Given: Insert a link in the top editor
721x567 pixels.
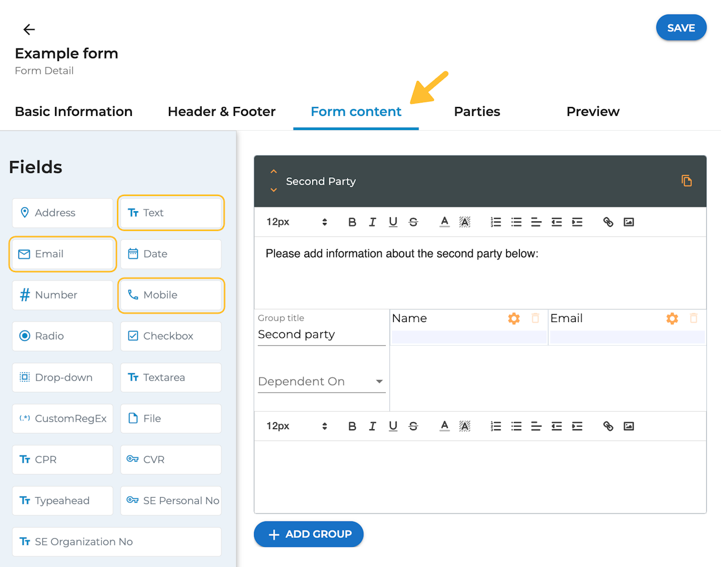Looking at the screenshot, I should (608, 222).
